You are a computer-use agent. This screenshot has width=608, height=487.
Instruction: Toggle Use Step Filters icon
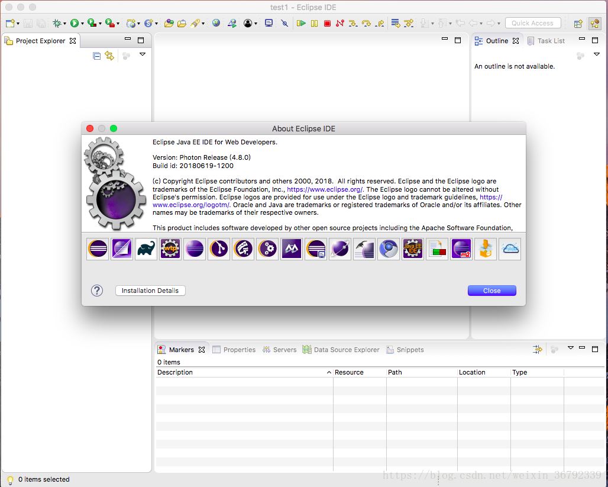tap(408, 23)
